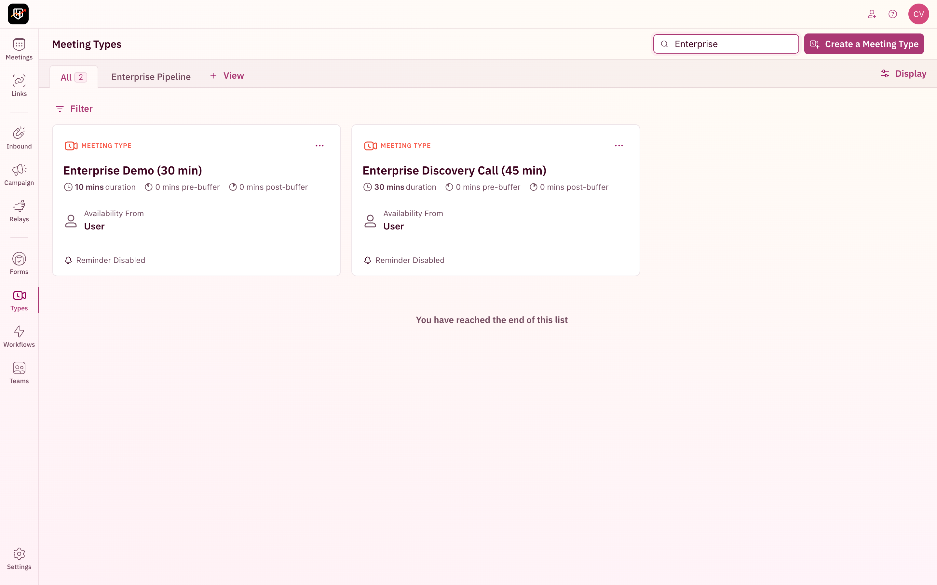Open Settings gear in sidebar

19,559
